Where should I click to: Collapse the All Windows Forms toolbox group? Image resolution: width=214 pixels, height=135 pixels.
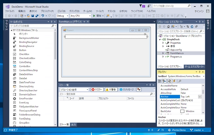12,30
